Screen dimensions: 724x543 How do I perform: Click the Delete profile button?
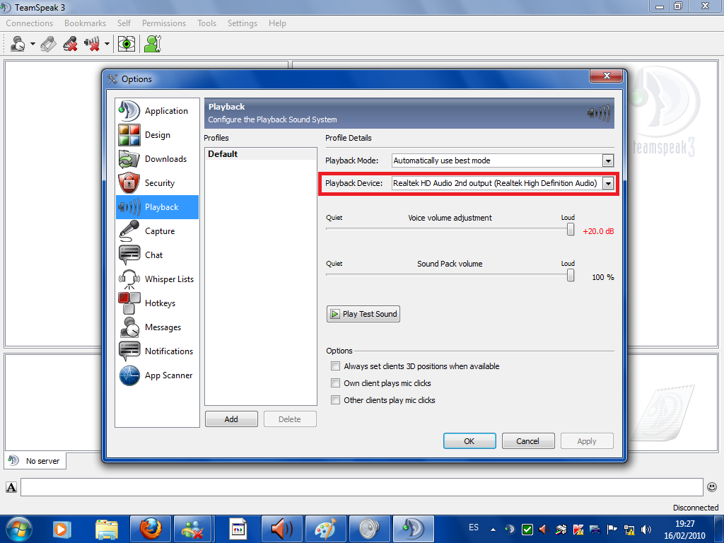pyautogui.click(x=290, y=419)
